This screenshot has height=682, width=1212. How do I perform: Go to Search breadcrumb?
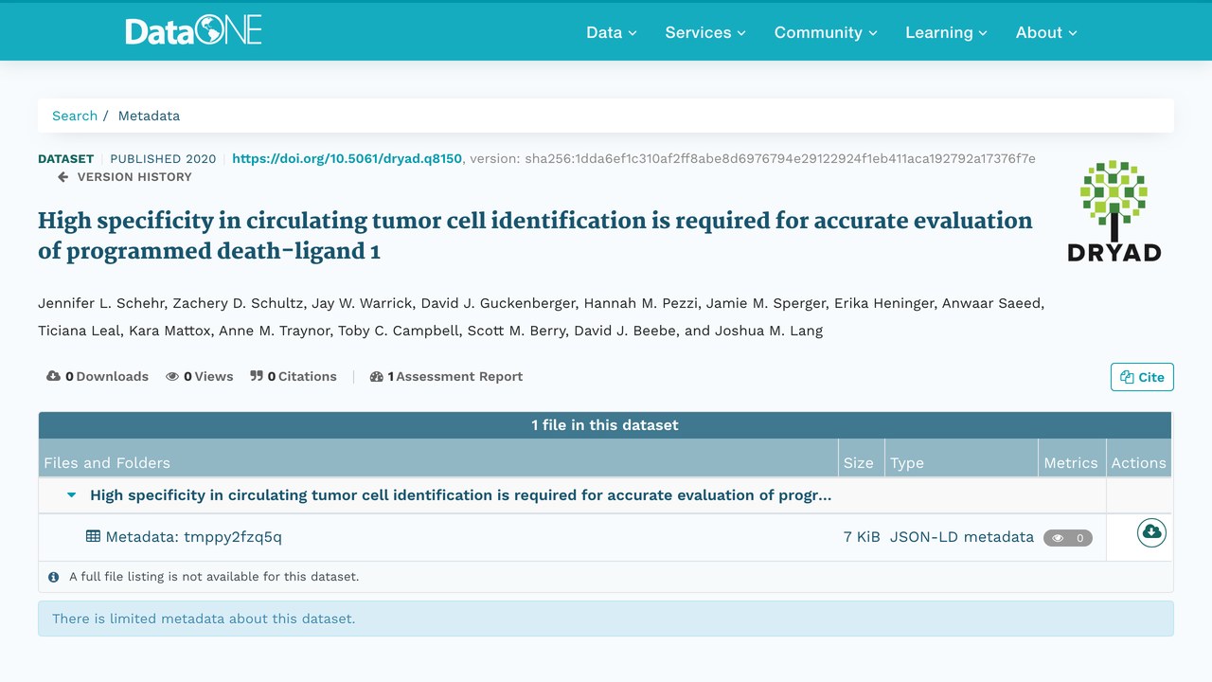coord(75,116)
